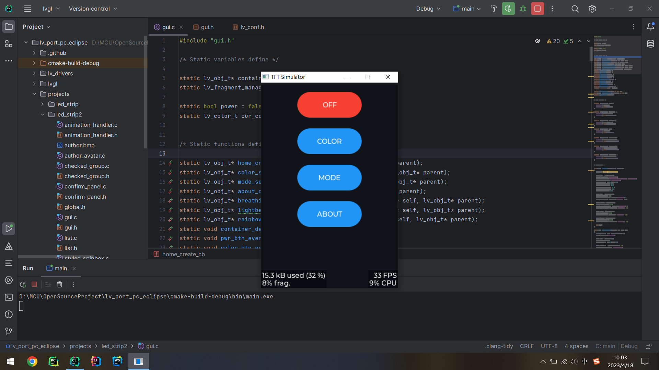The width and height of the screenshot is (659, 370).
Task: Click scroll to end in Run panel
Action: 48,284
